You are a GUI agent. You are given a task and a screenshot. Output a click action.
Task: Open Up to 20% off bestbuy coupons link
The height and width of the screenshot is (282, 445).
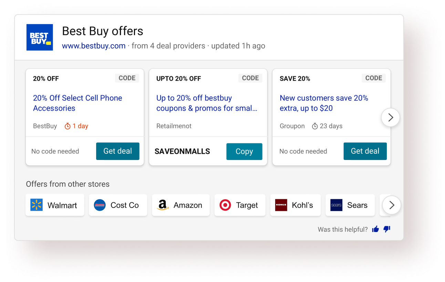pyautogui.click(x=207, y=103)
